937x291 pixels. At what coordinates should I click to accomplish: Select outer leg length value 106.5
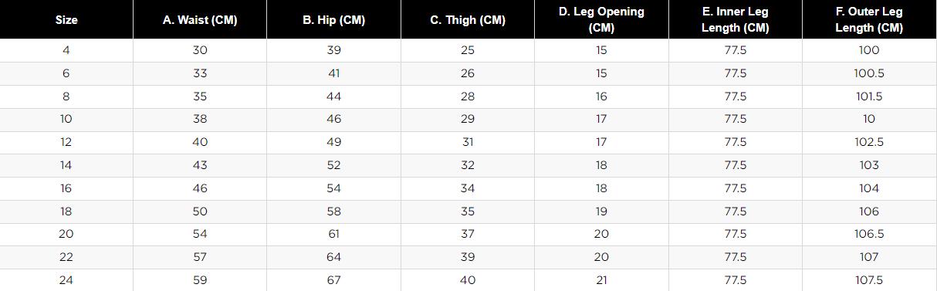(869, 234)
